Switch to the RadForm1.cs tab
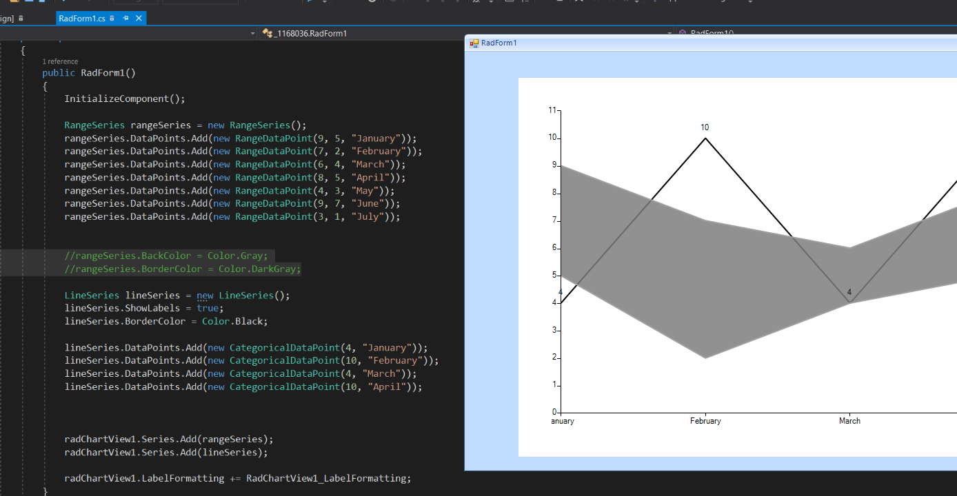Screen dimensions: 957x496 [81, 19]
